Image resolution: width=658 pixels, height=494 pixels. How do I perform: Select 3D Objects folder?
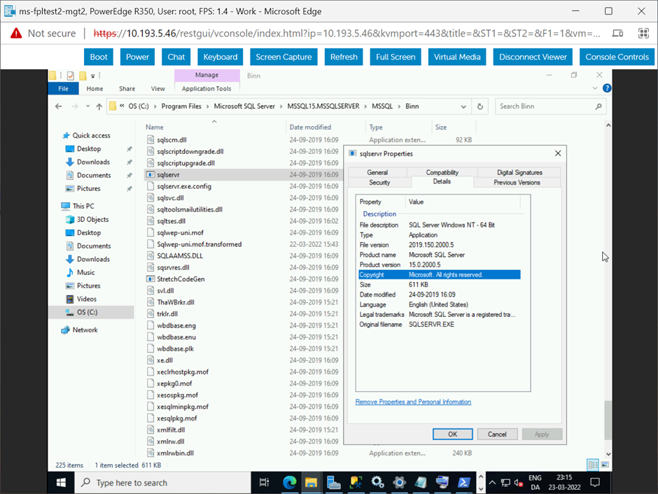[x=92, y=219]
